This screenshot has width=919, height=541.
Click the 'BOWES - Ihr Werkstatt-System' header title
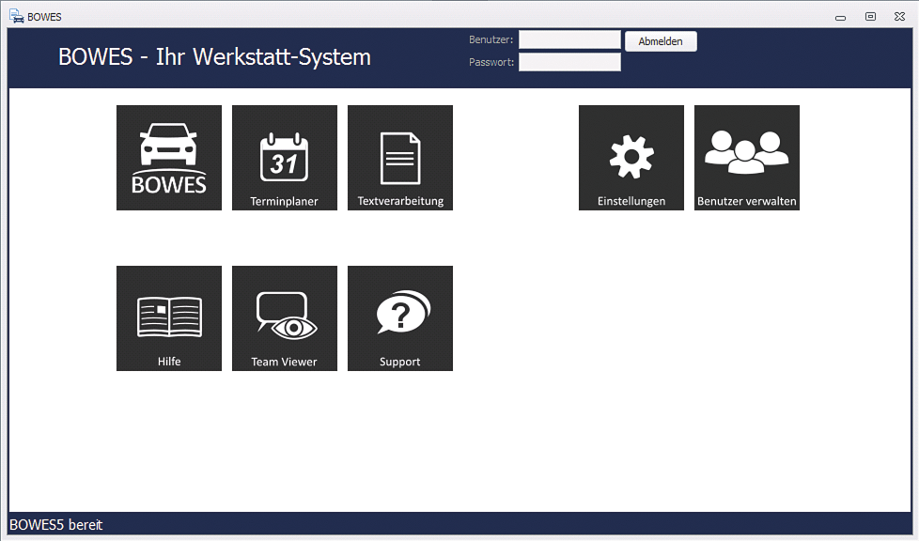[x=214, y=57]
